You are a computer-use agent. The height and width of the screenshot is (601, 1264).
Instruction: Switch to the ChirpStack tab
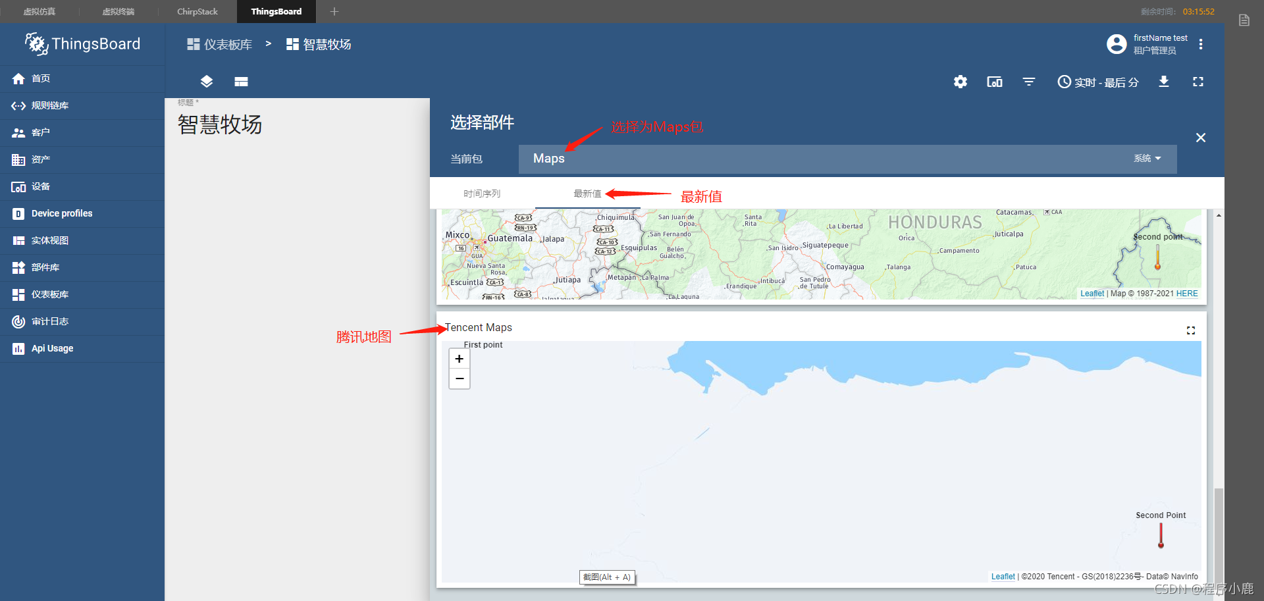click(197, 11)
